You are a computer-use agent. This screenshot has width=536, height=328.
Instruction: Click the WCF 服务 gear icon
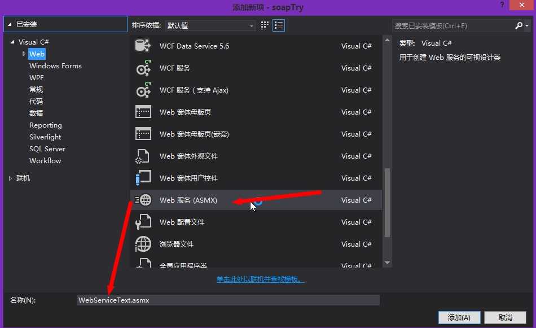point(143,68)
